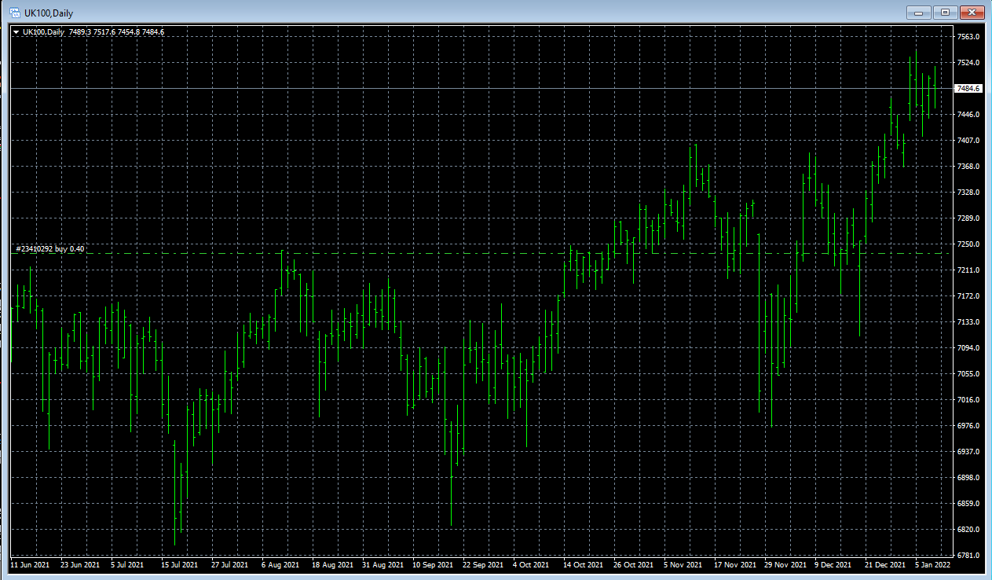Click the 6859.0 price axis label
992x580 pixels.
(x=968, y=504)
